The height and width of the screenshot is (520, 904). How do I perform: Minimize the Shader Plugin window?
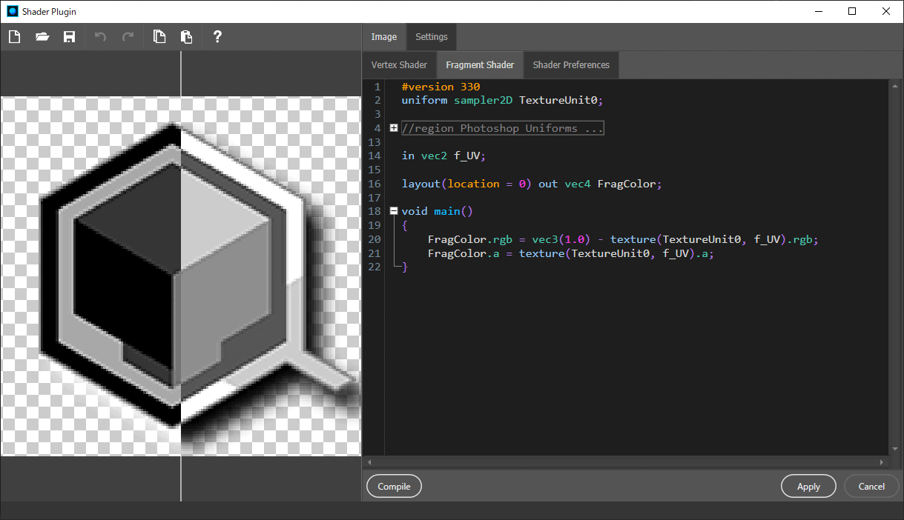pos(818,11)
